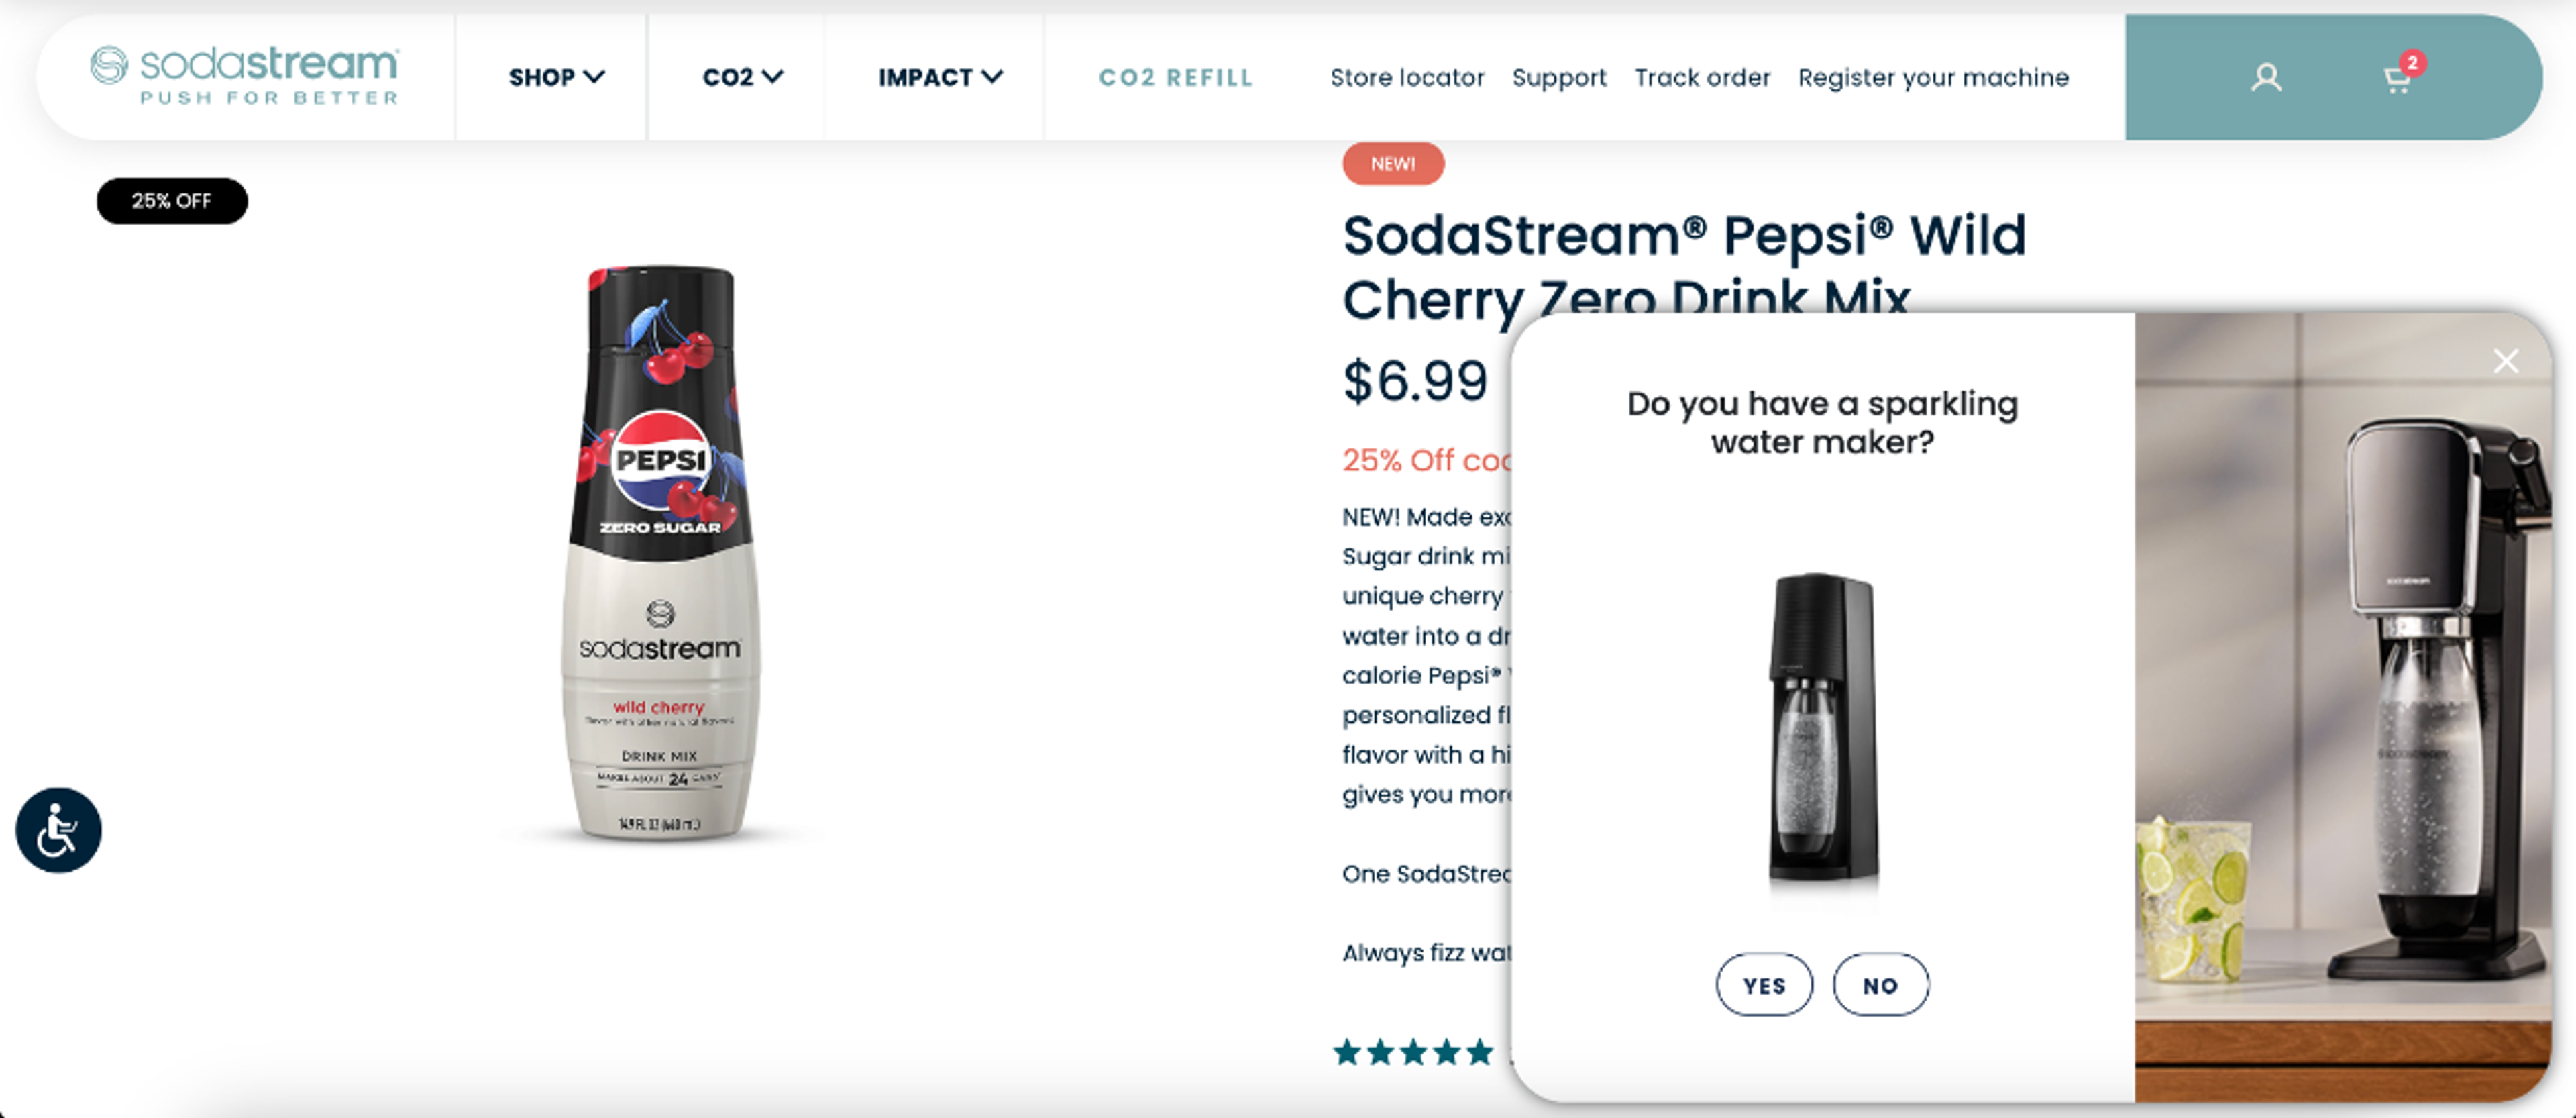
Task: Select Register your machine
Action: tap(1933, 77)
